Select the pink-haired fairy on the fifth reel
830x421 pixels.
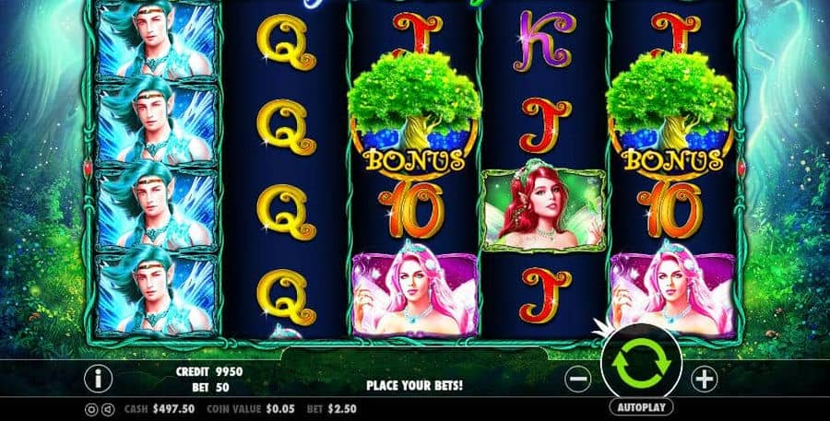pos(672,289)
